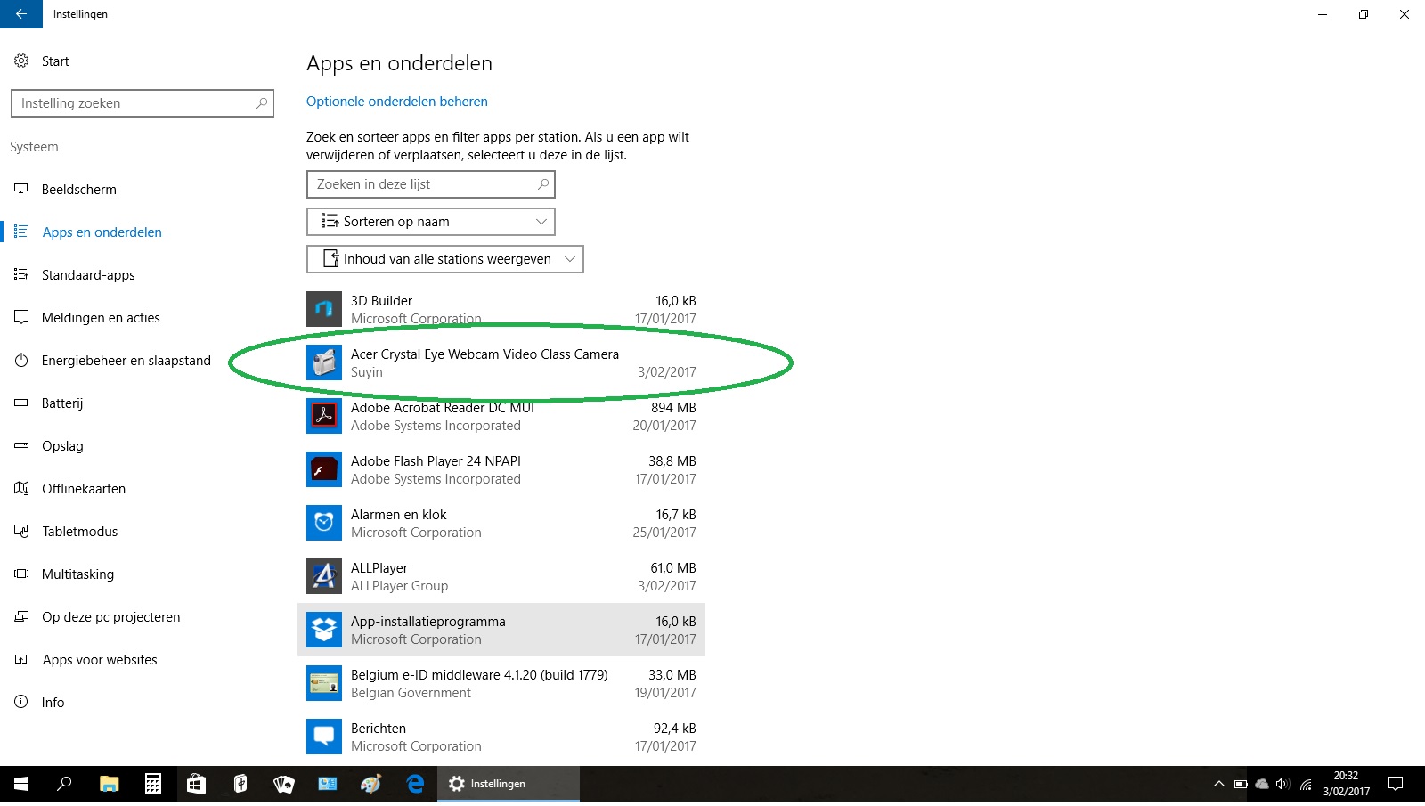Viewport: 1425px width, 806px height.
Task: Click the Adobe Acrobat Reader DC icon
Action: point(324,416)
